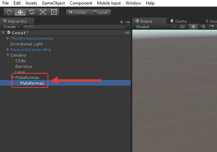Click the Cena1 scene name

point(20,33)
